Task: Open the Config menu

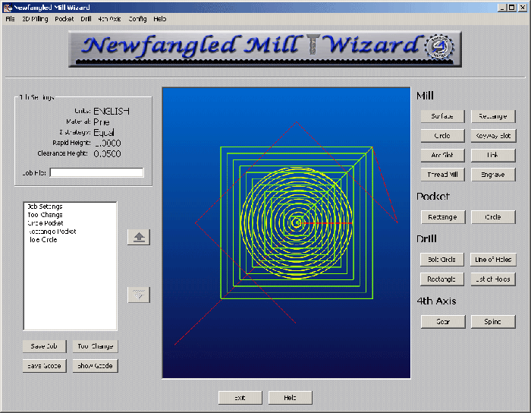Action: (137, 18)
